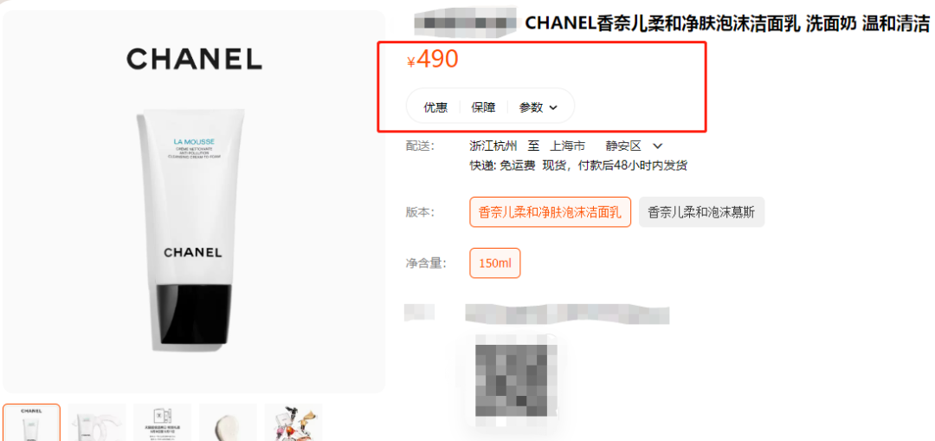The height and width of the screenshot is (441, 935).
Task: Click the shipping origin 浙江杭州
Action: (x=493, y=146)
